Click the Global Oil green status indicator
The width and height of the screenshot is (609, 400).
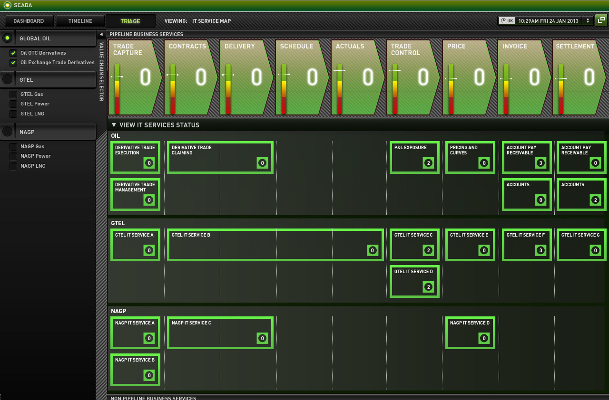pyautogui.click(x=7, y=38)
